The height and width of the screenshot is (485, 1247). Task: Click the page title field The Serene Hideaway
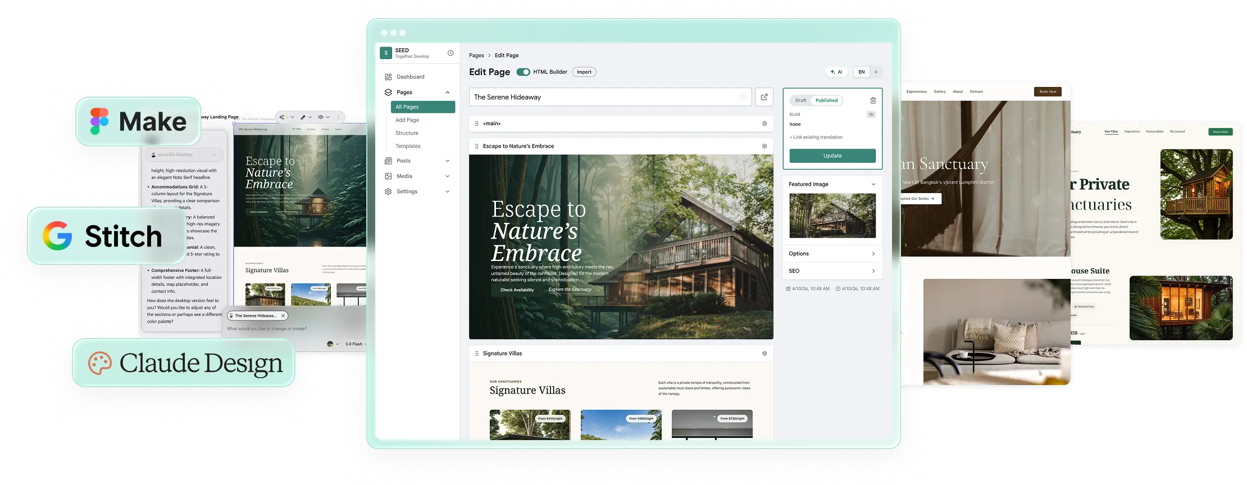[610, 97]
